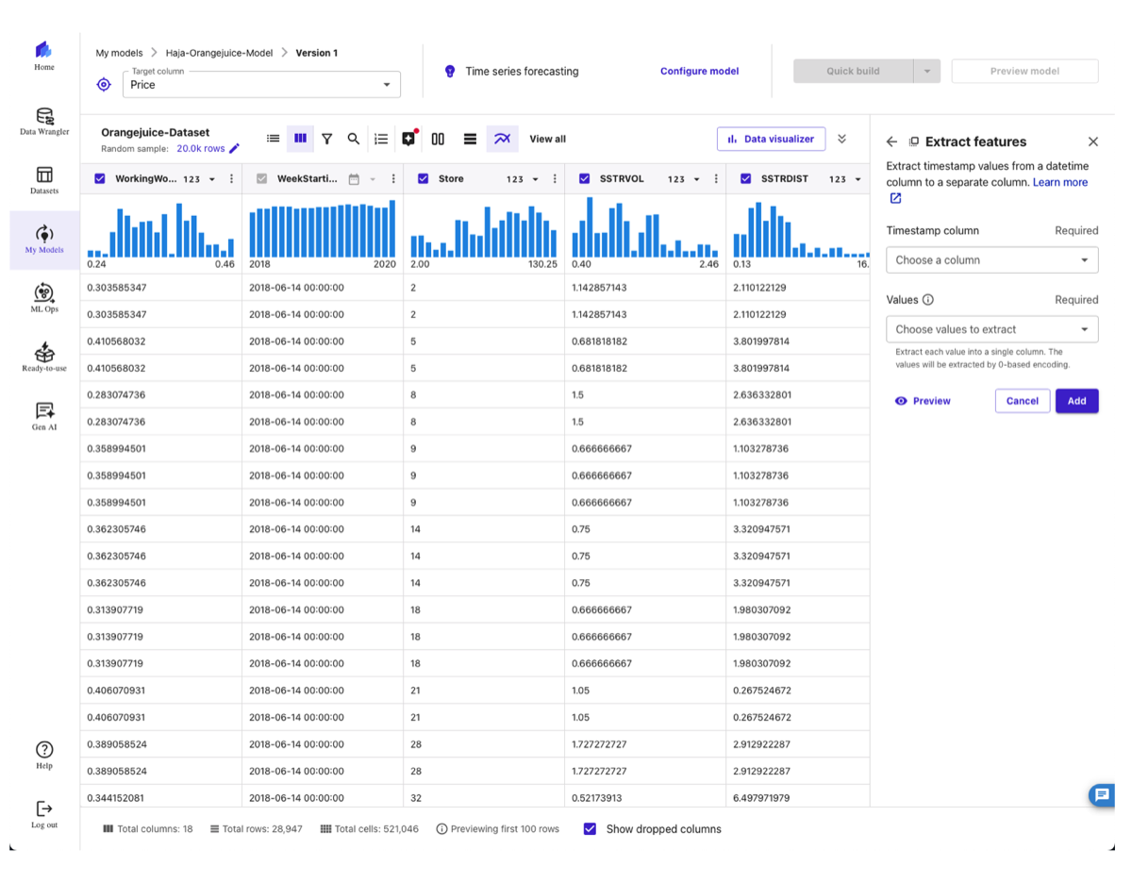This screenshot has width=1132, height=883.
Task: Open the Target column Price dropdown
Action: (261, 85)
